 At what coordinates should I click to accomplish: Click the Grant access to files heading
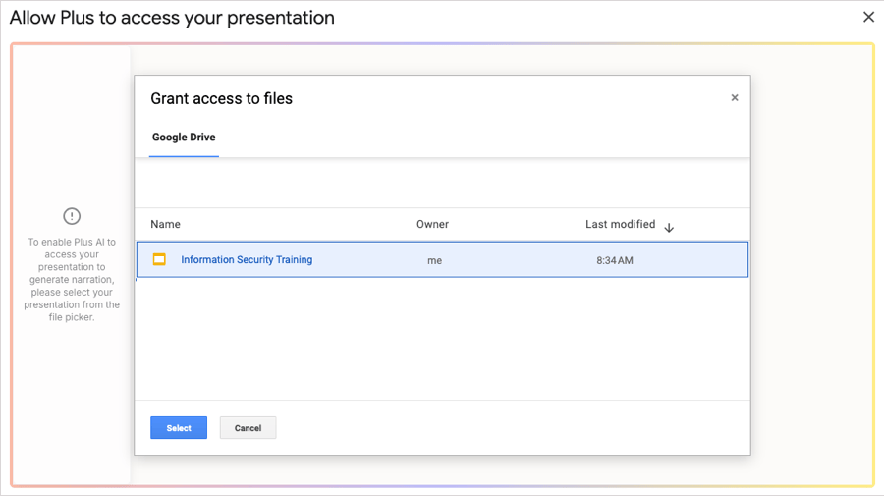coord(222,98)
